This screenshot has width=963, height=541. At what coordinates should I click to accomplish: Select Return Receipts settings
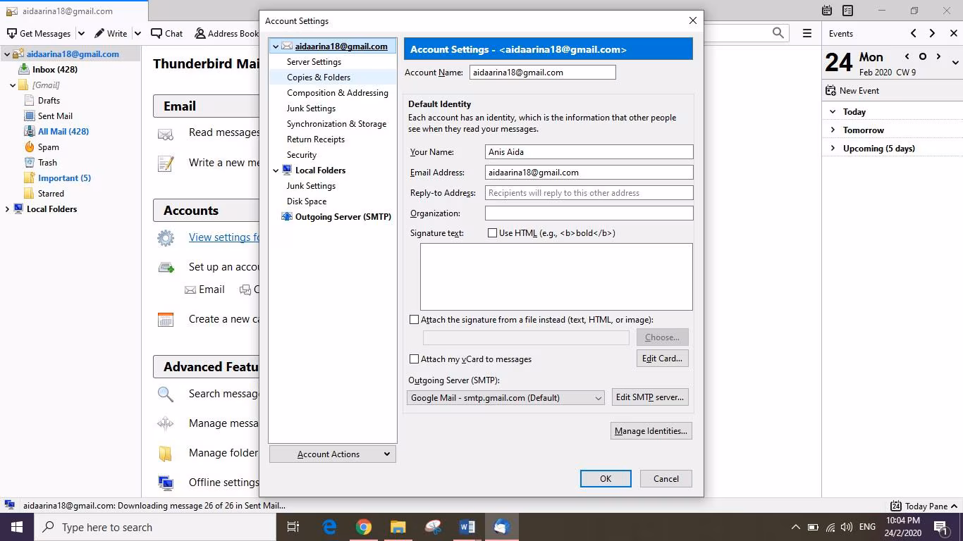click(x=316, y=139)
